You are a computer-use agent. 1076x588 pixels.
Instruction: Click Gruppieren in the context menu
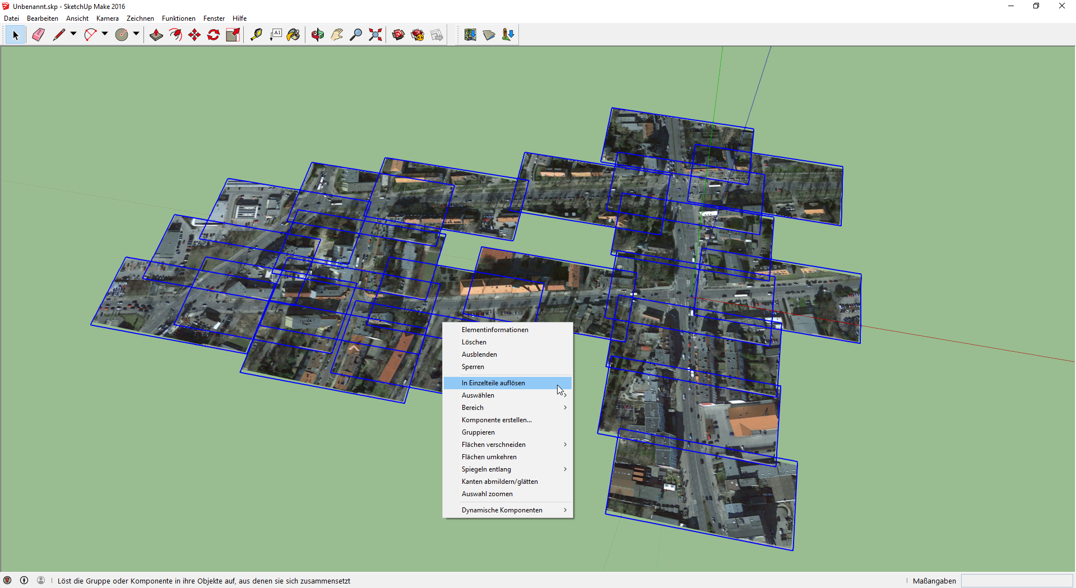(x=478, y=432)
